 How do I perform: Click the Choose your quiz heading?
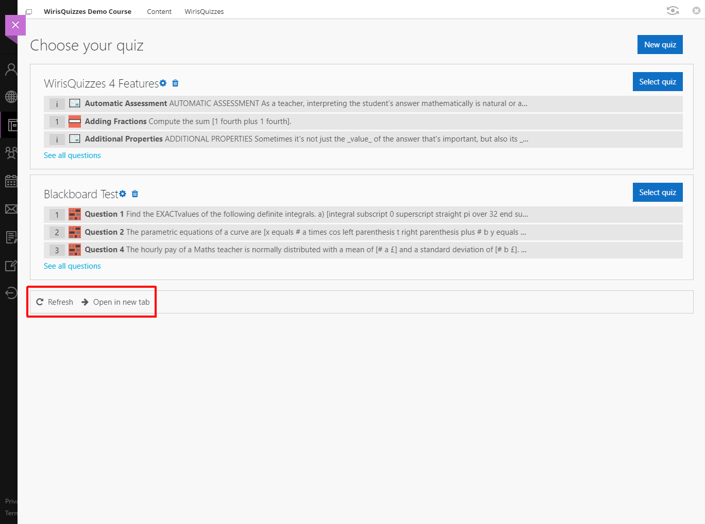87,45
